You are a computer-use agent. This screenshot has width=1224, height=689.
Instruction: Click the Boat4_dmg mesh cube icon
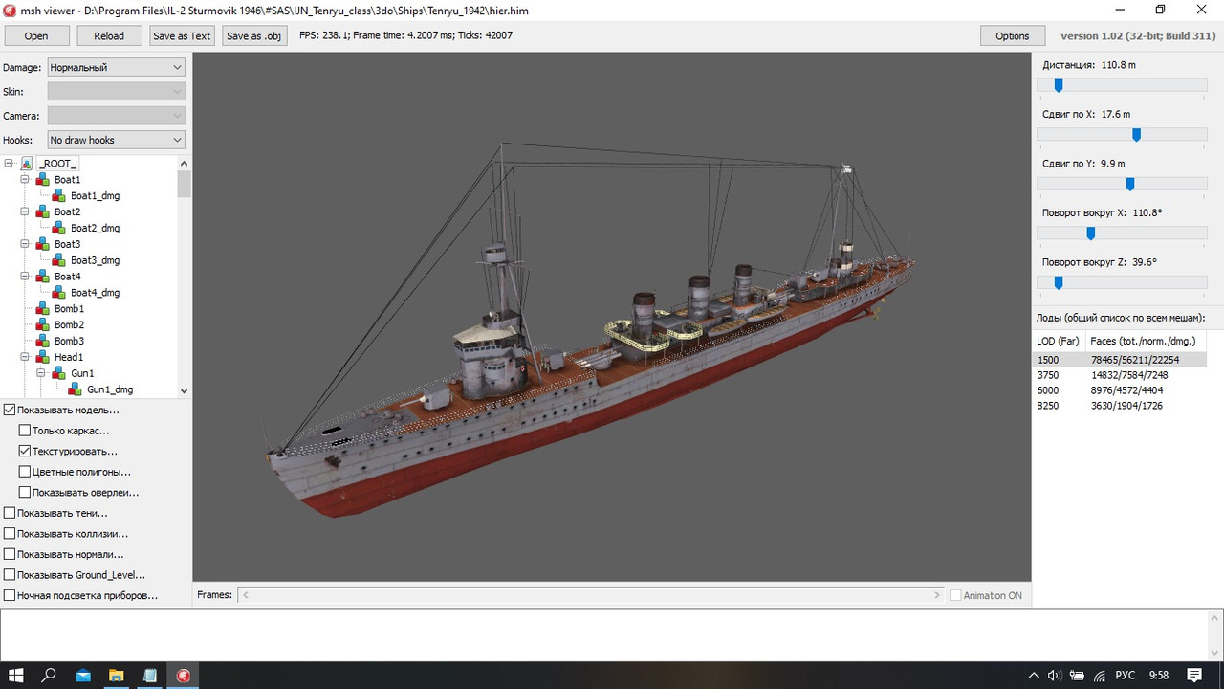click(59, 293)
